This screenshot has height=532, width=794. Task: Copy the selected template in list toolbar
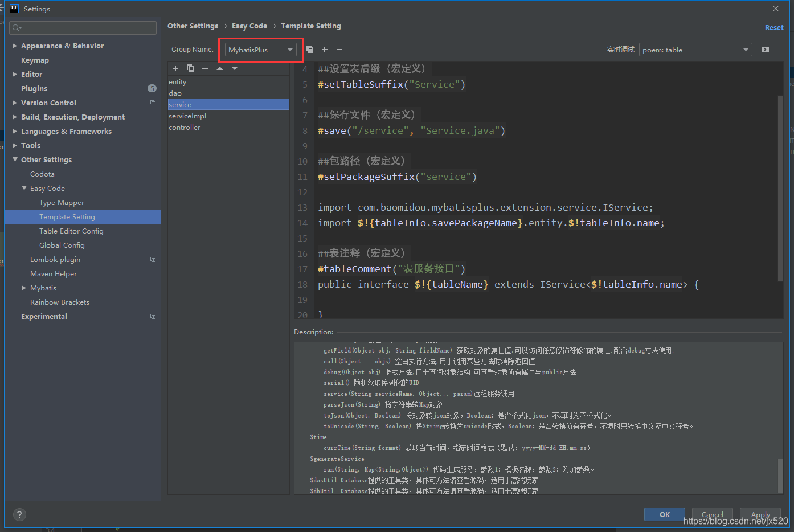(190, 68)
